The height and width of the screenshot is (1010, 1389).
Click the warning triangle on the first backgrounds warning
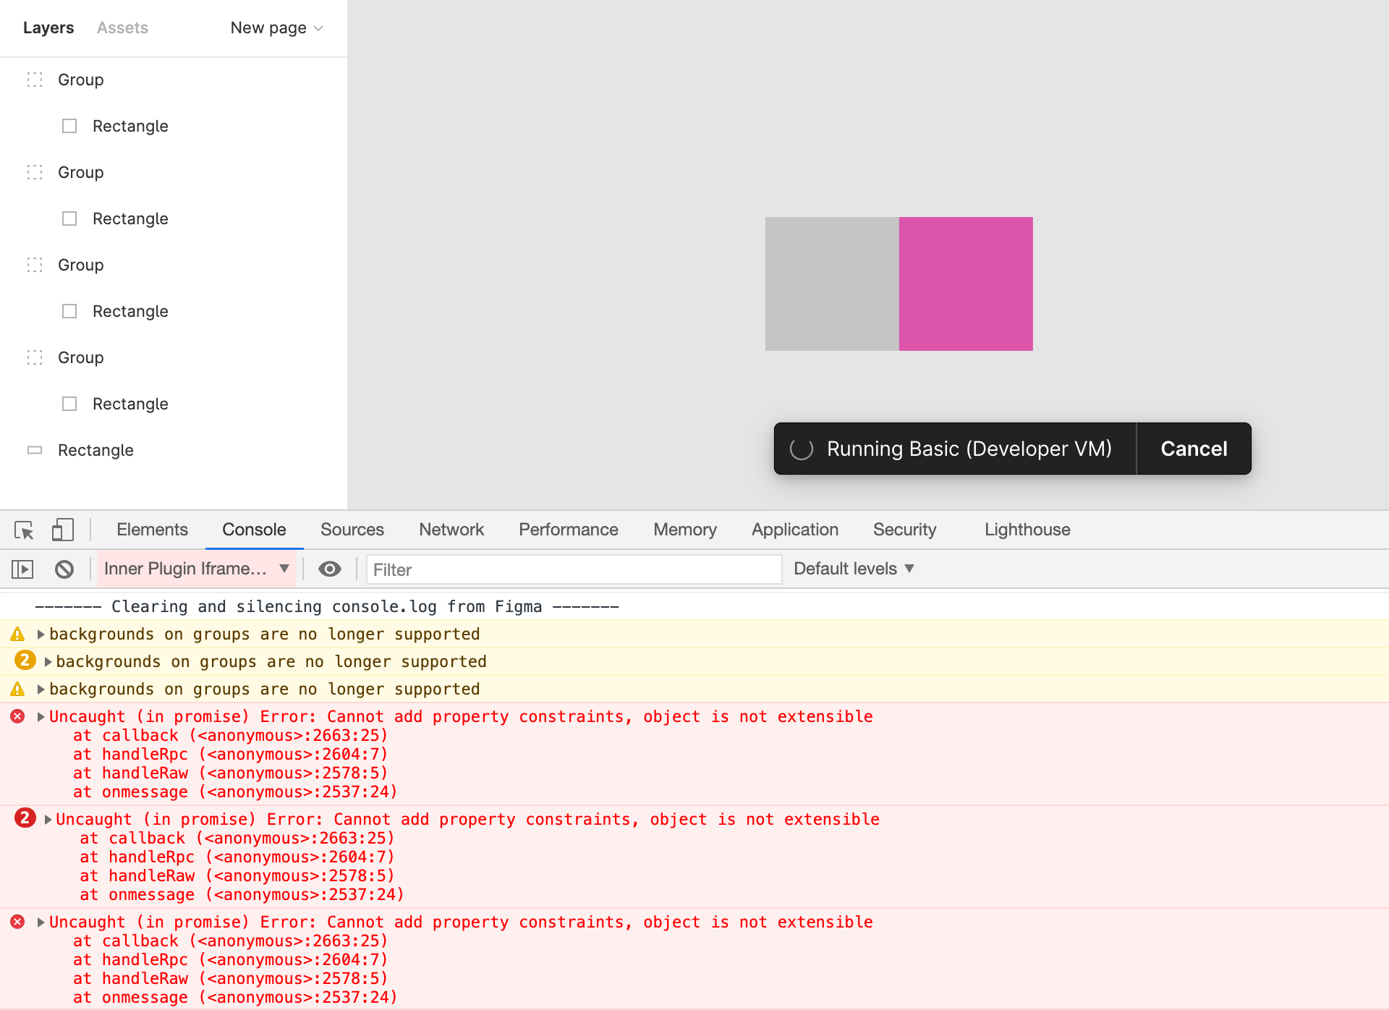18,634
